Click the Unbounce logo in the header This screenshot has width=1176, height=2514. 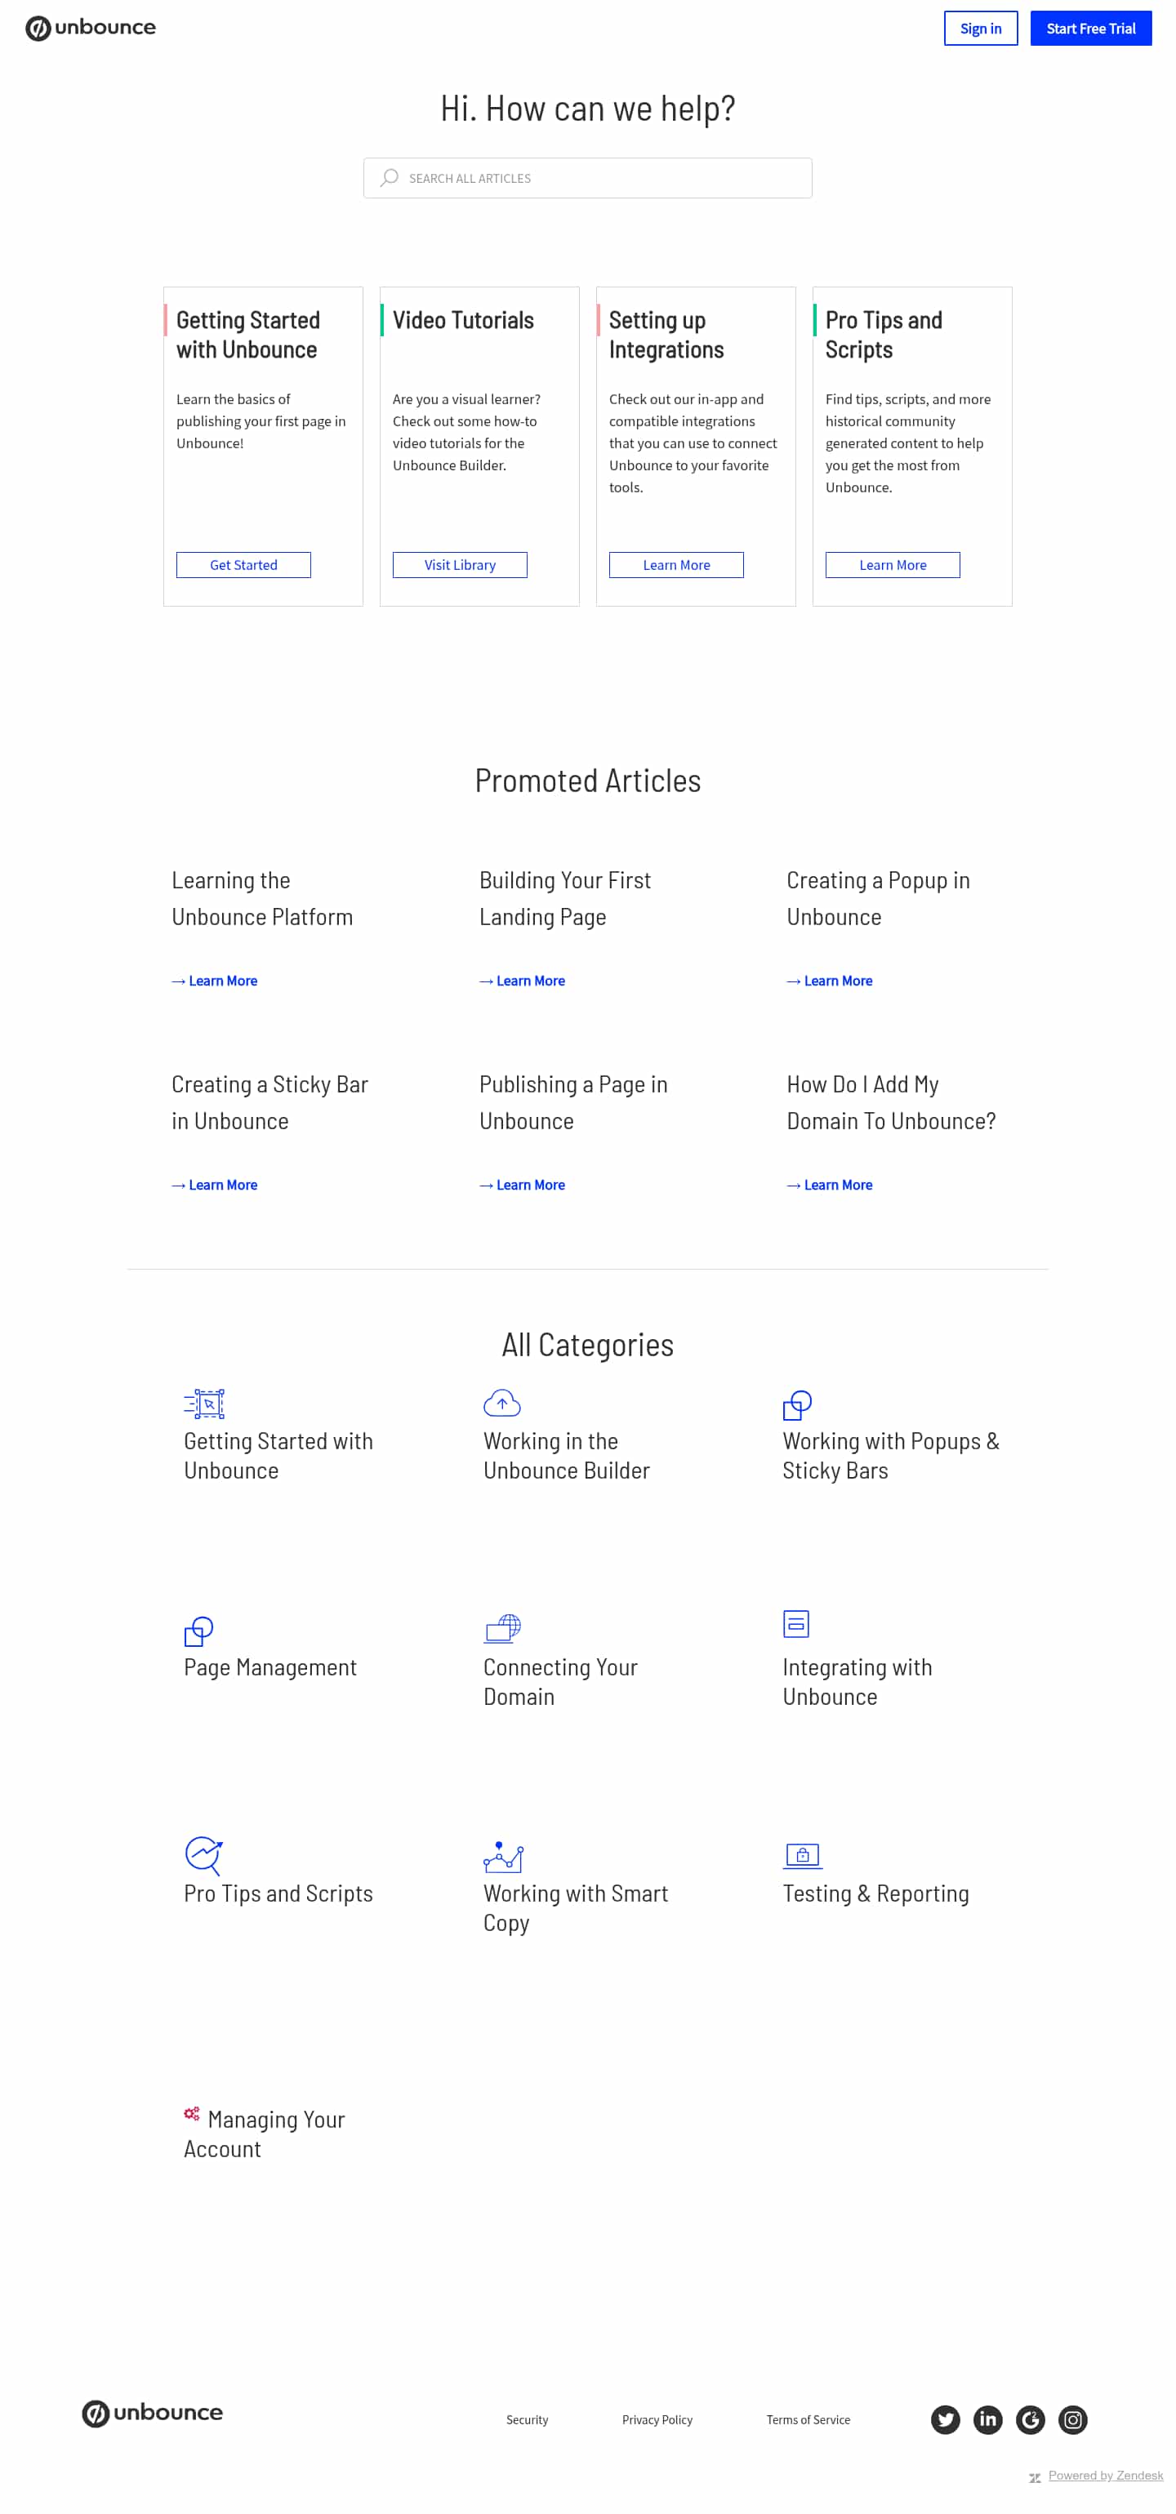pos(91,29)
